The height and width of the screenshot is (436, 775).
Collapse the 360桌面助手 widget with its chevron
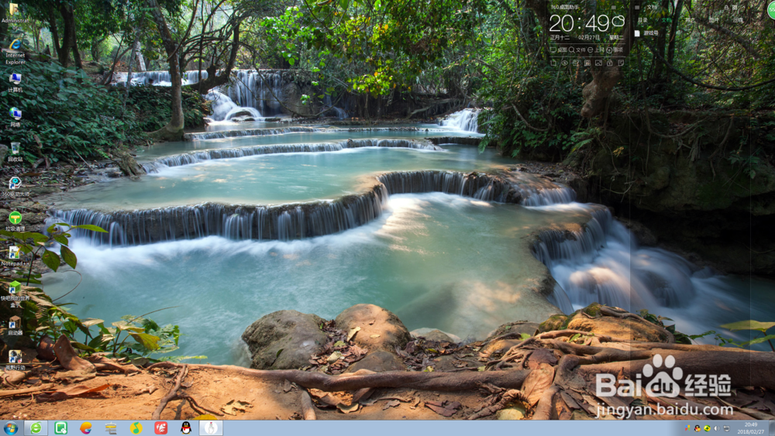coord(623,8)
